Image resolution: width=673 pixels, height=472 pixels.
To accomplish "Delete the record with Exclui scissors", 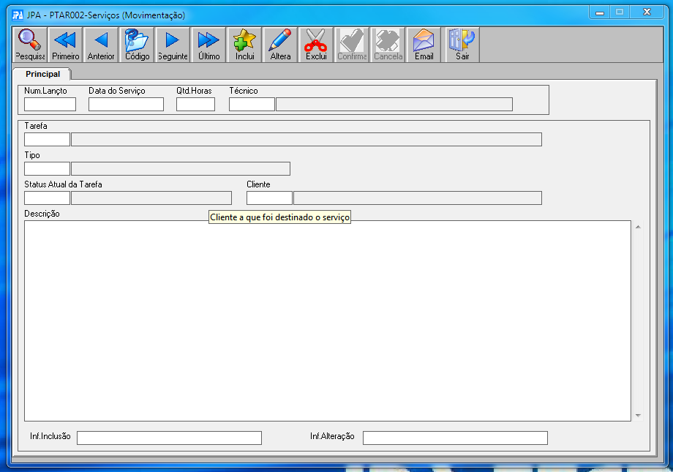I will (x=316, y=45).
